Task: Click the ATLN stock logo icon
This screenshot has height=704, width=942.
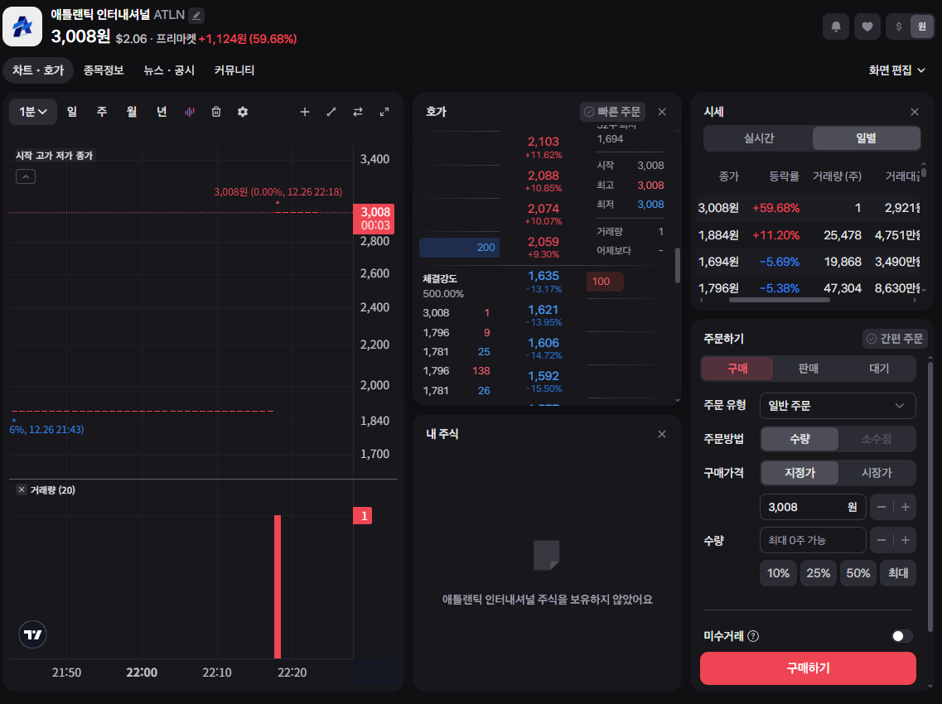Action: [22, 27]
